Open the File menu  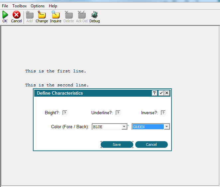[x=5, y=6]
